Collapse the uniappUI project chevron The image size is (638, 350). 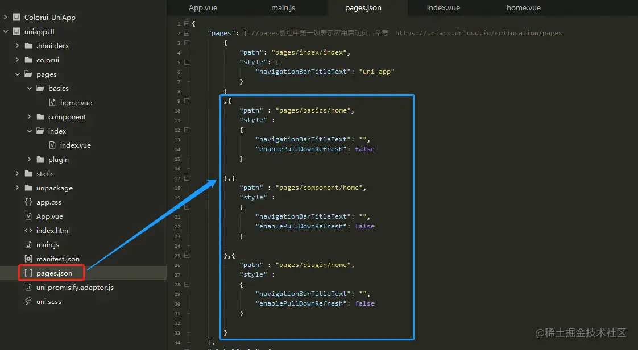[x=5, y=31]
